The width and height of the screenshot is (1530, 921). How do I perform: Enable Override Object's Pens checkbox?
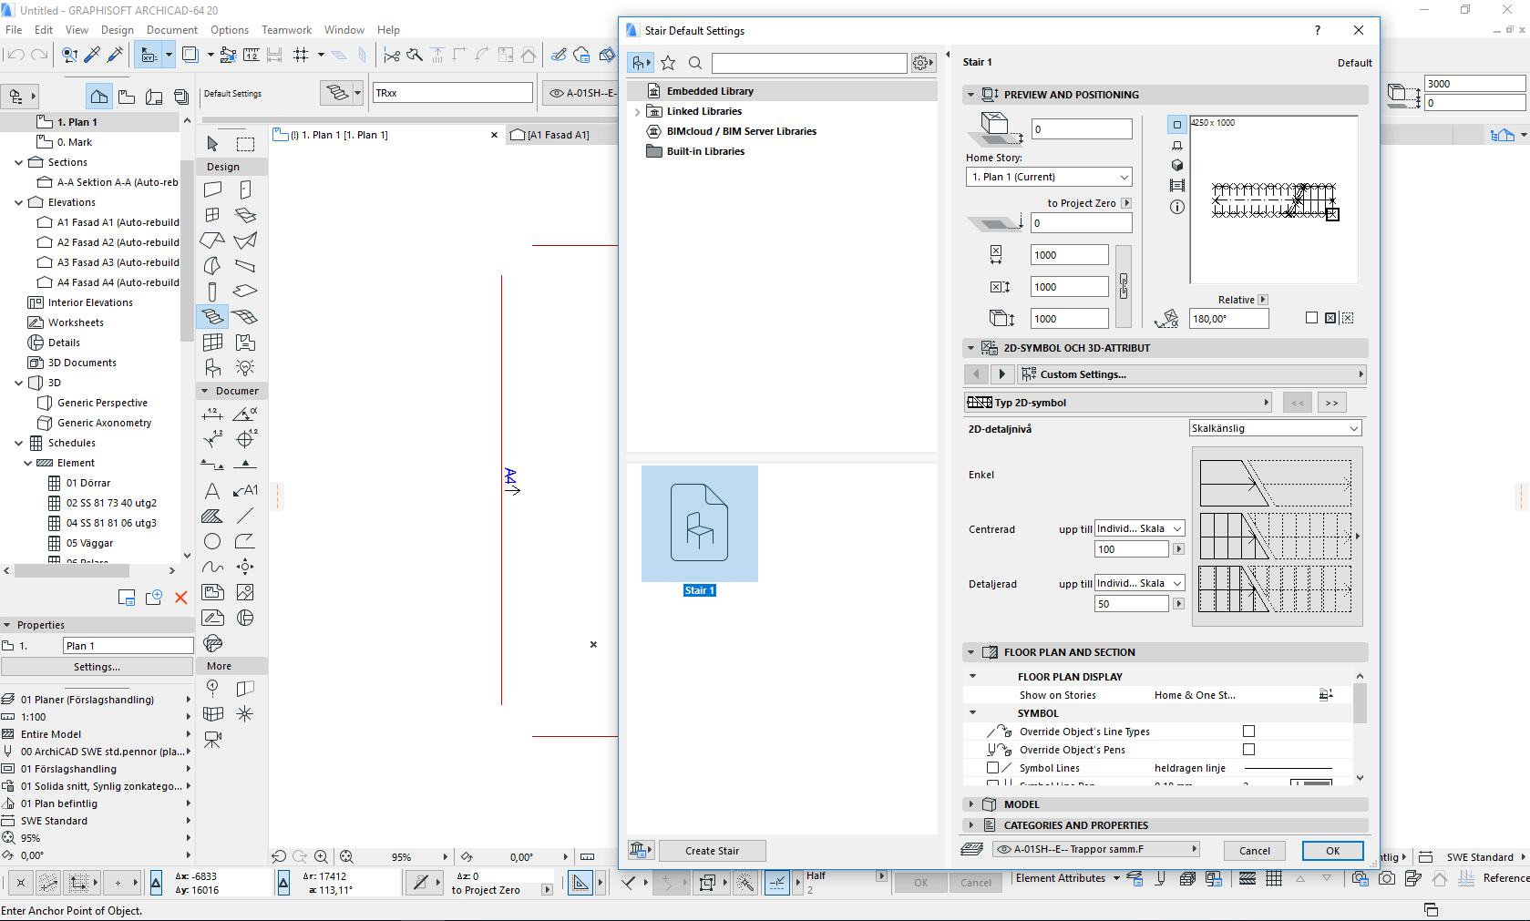[x=1249, y=750]
